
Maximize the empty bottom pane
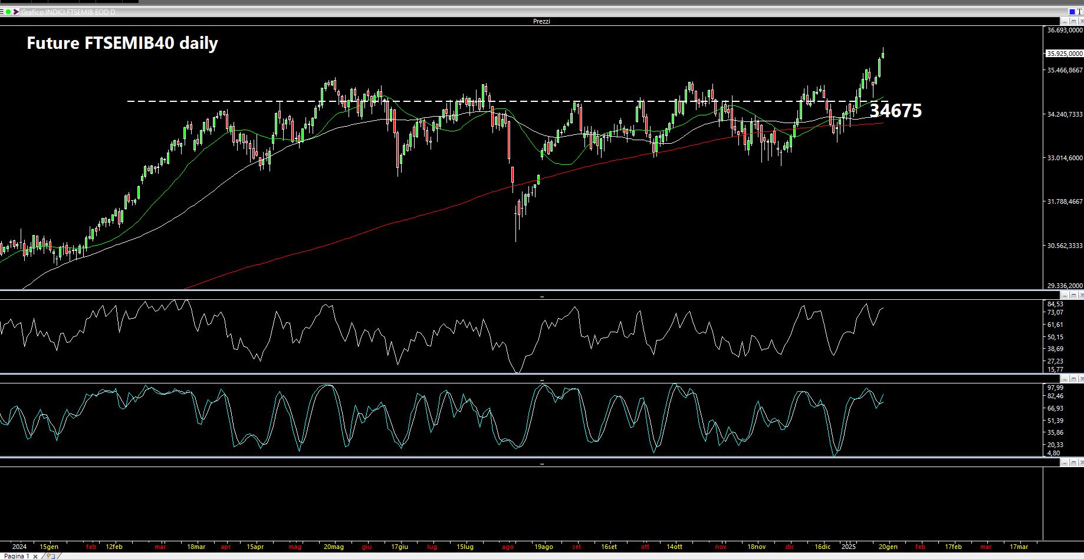1073,463
